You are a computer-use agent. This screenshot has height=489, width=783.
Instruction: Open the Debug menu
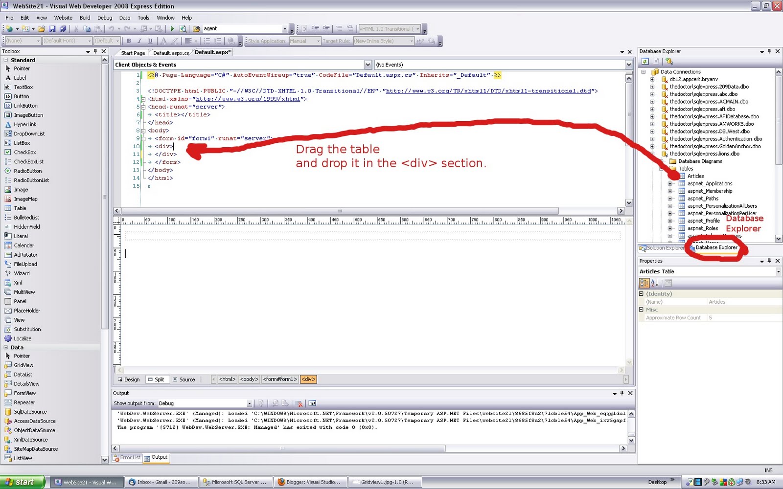(105, 18)
